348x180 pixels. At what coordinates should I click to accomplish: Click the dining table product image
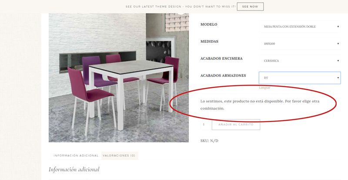[x=119, y=78]
